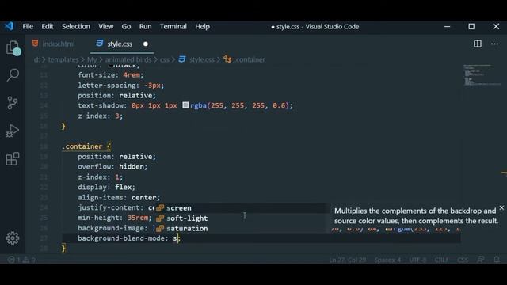Open the Search view icon
This screenshot has height=285, width=507.
[13, 75]
